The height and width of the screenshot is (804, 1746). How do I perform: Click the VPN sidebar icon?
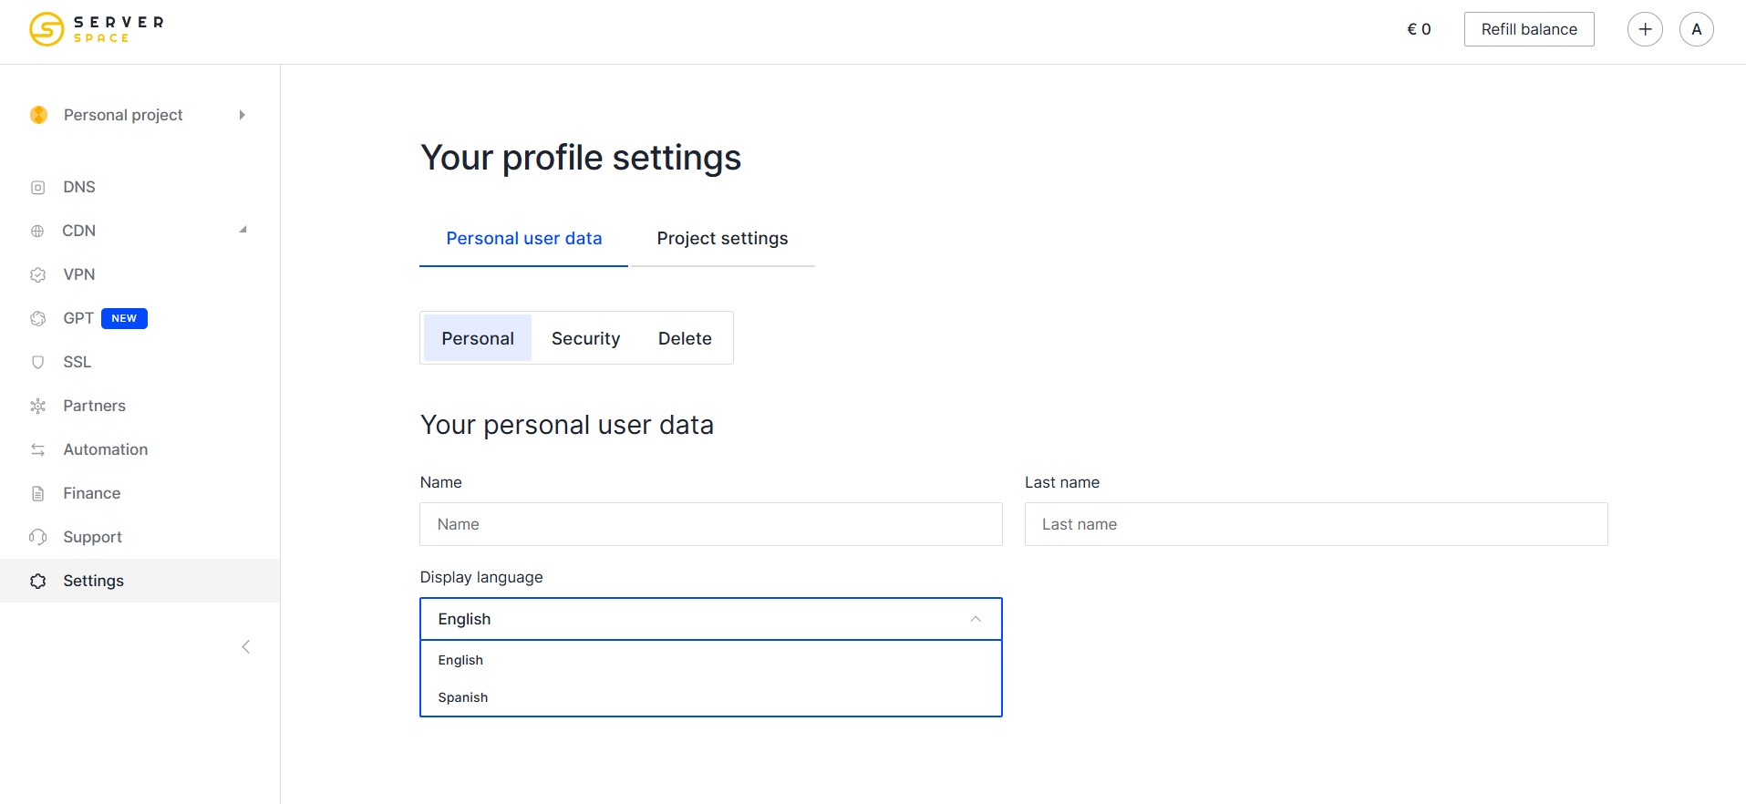coord(37,275)
